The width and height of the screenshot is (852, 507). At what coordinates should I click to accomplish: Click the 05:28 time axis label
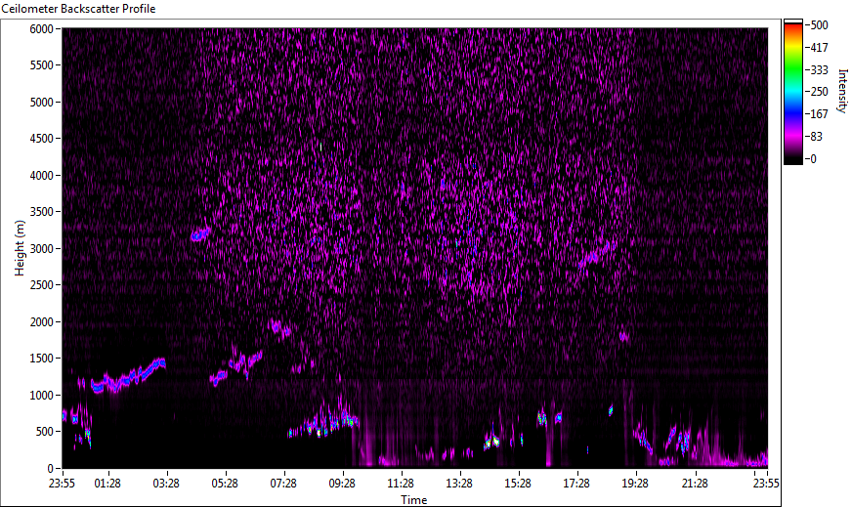tap(225, 484)
